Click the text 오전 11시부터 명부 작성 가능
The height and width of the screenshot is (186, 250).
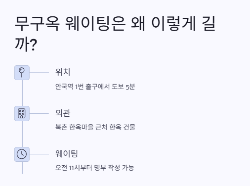click(x=94, y=168)
